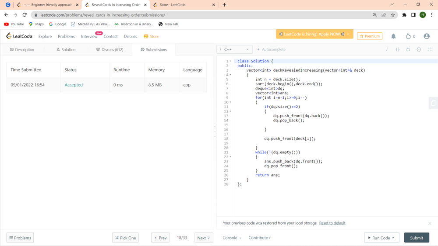Switch to the Description tab
The width and height of the screenshot is (438, 246).
[x=22, y=49]
